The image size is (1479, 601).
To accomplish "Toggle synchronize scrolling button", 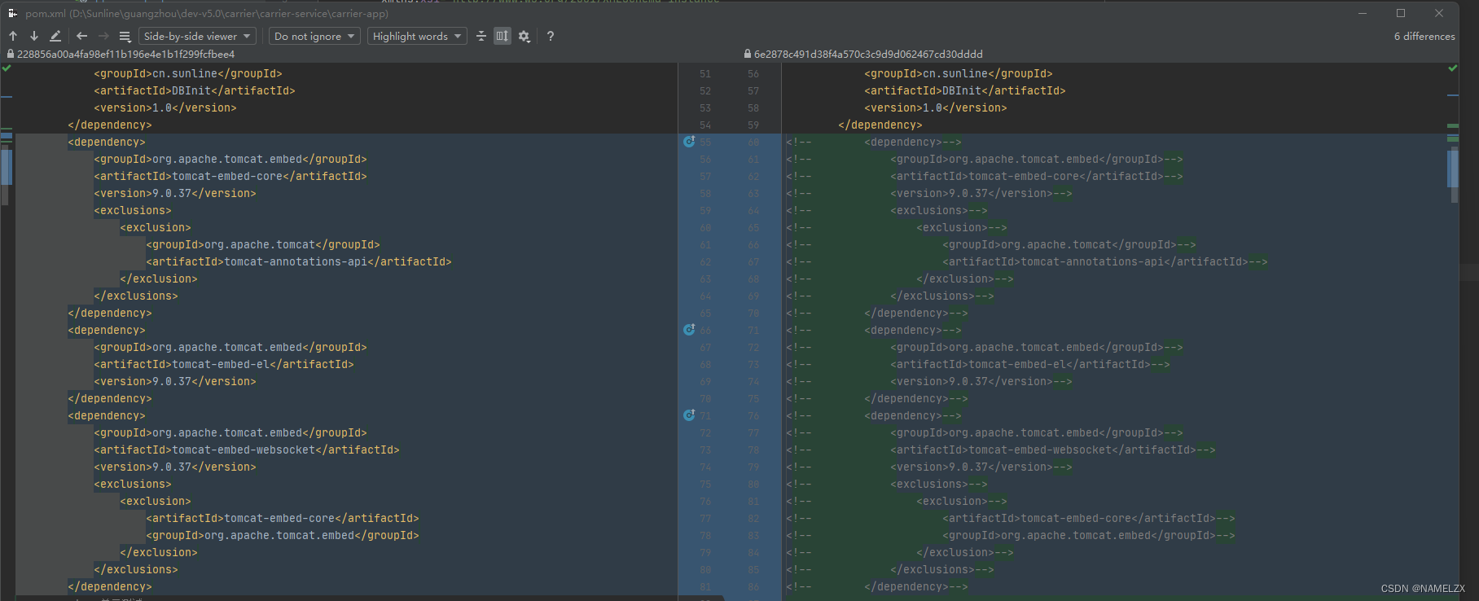I will click(x=502, y=36).
